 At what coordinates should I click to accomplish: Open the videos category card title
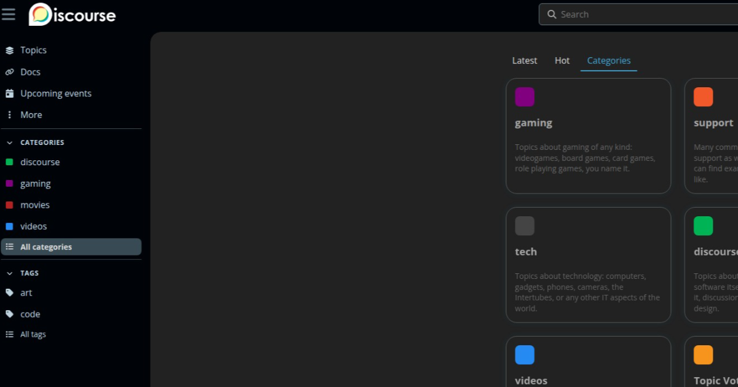coord(531,381)
